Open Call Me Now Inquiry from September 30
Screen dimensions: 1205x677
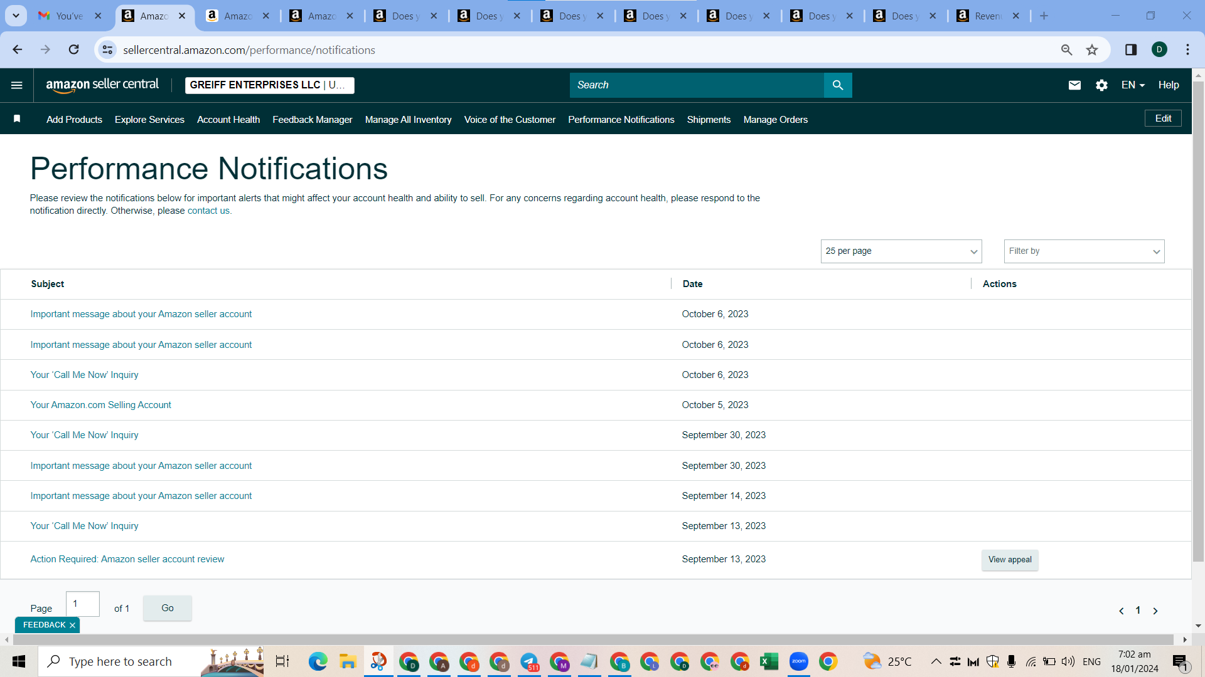pos(84,435)
